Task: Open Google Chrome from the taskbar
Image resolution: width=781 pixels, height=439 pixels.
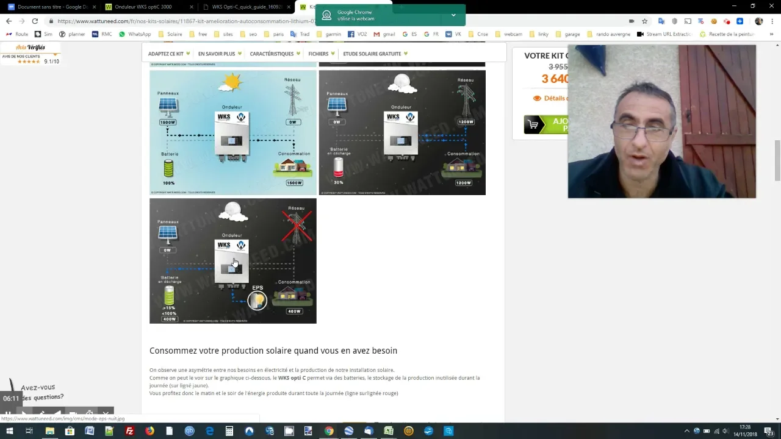Action: click(x=329, y=431)
